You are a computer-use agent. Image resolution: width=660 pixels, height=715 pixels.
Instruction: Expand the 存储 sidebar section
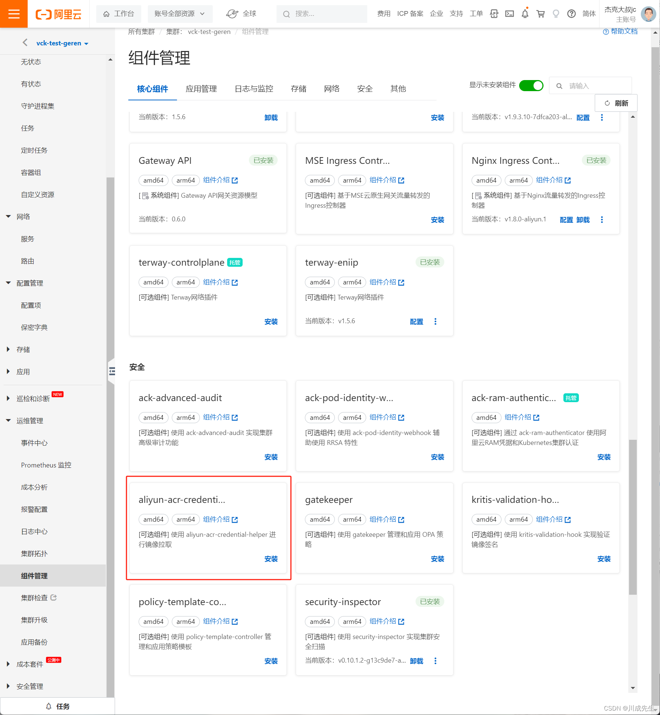pos(8,349)
